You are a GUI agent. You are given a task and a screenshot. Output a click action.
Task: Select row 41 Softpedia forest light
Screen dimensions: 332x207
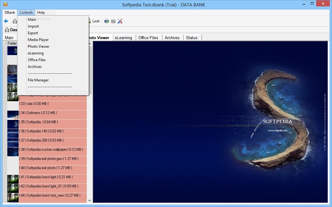pos(53,179)
